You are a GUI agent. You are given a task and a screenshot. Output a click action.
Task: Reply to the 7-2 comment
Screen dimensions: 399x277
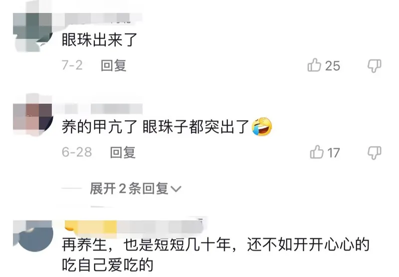(x=114, y=65)
